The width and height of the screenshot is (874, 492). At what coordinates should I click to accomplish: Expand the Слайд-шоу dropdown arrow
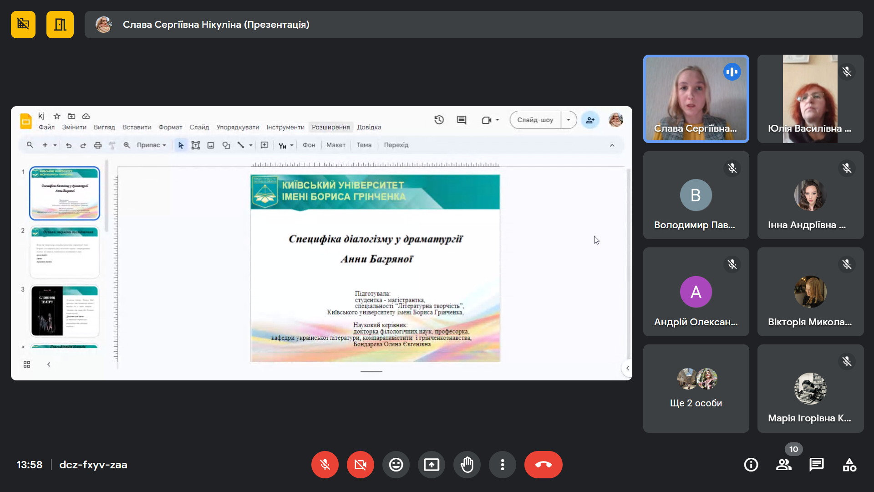[569, 120]
